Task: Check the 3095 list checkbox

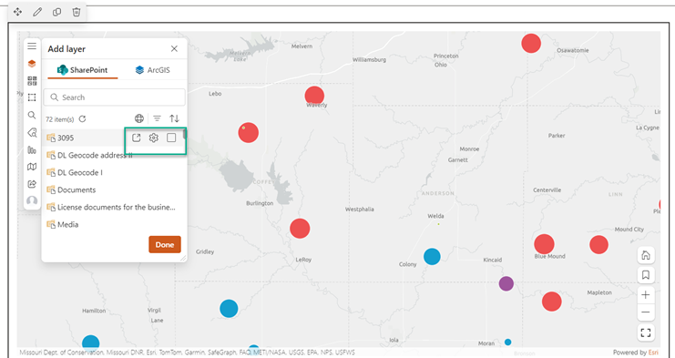Action: coord(171,138)
